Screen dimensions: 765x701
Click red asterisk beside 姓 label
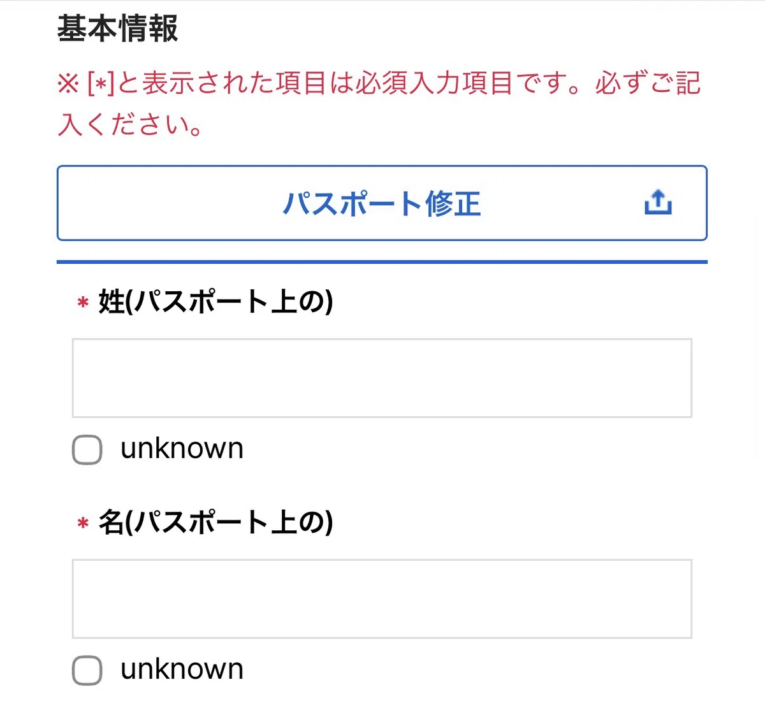[83, 303]
